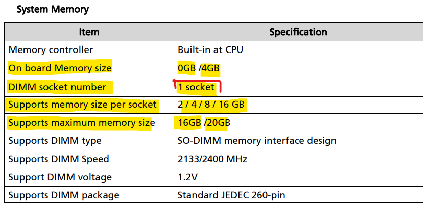Click the 16GB /20GB value

point(203,123)
